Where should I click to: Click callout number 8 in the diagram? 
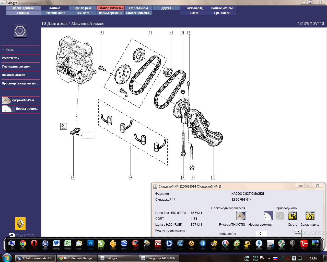(189, 32)
